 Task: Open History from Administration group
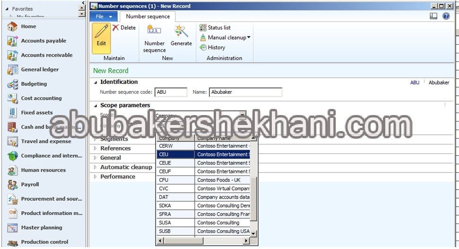pos(213,48)
